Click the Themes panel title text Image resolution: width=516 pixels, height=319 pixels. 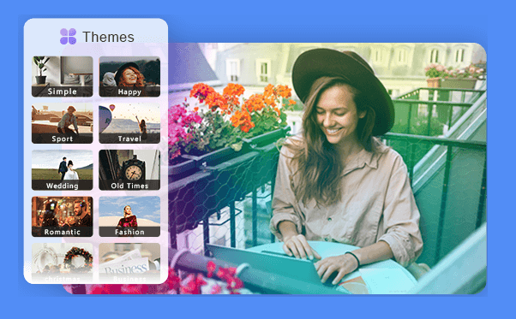pyautogui.click(x=108, y=37)
